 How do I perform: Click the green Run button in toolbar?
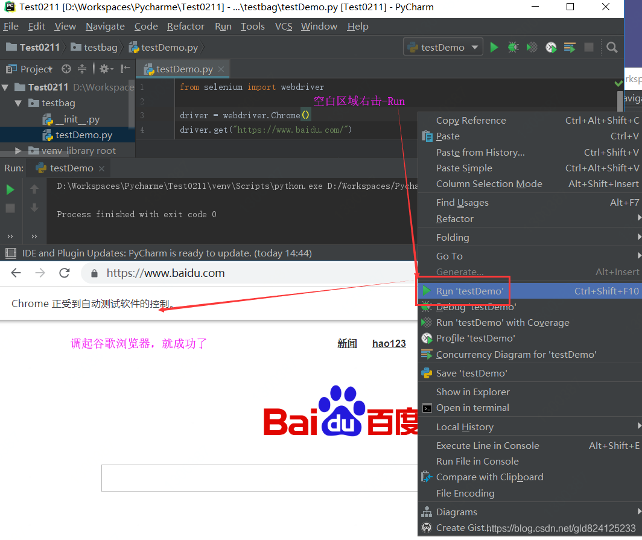point(494,48)
